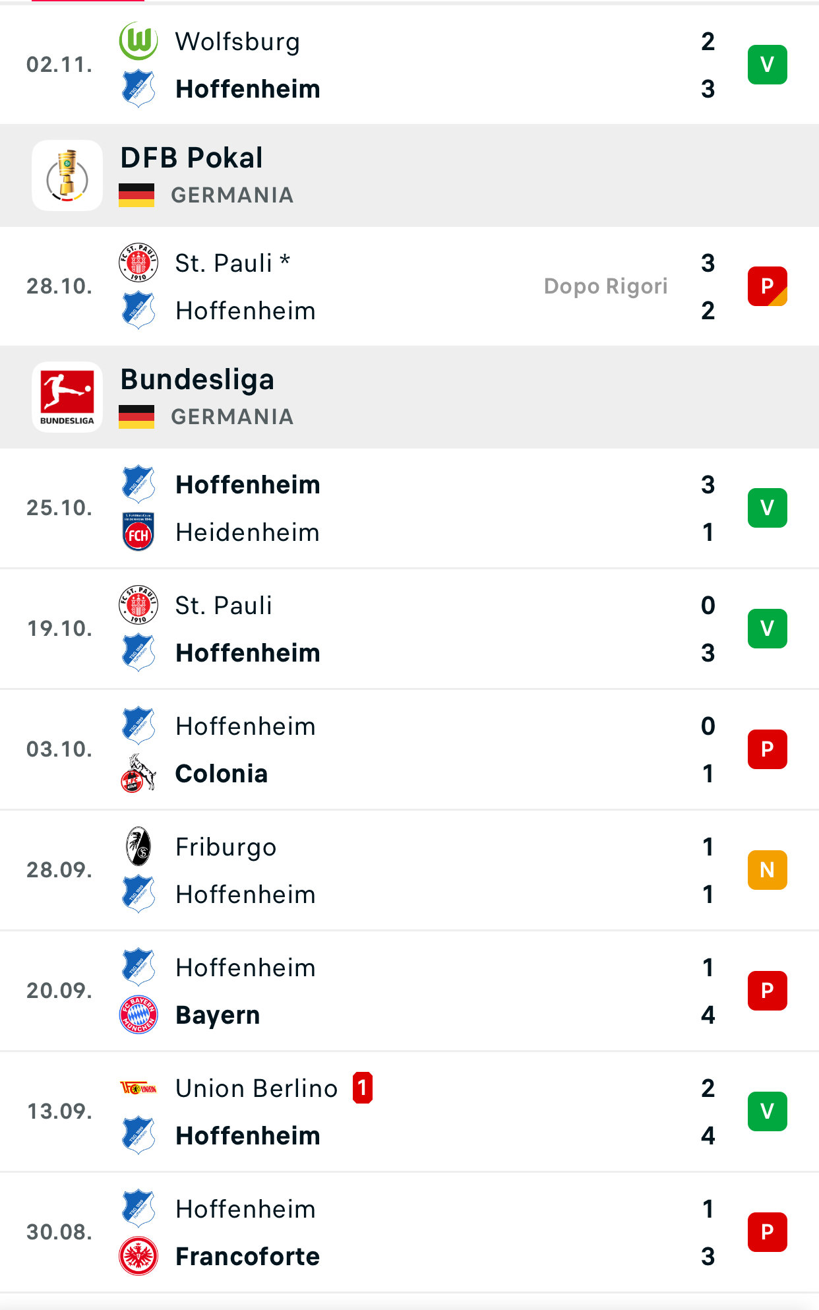Tap the Bayern München crest

click(x=138, y=1014)
